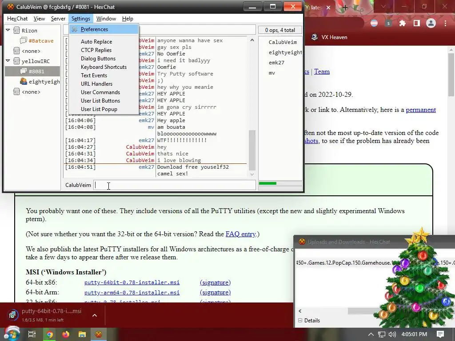This screenshot has height=341, width=455.
Task: Choose Auto Replace from Settings menu
Action: pos(96,42)
